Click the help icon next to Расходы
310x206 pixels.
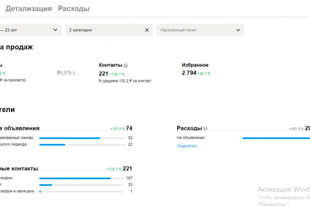pos(205,128)
